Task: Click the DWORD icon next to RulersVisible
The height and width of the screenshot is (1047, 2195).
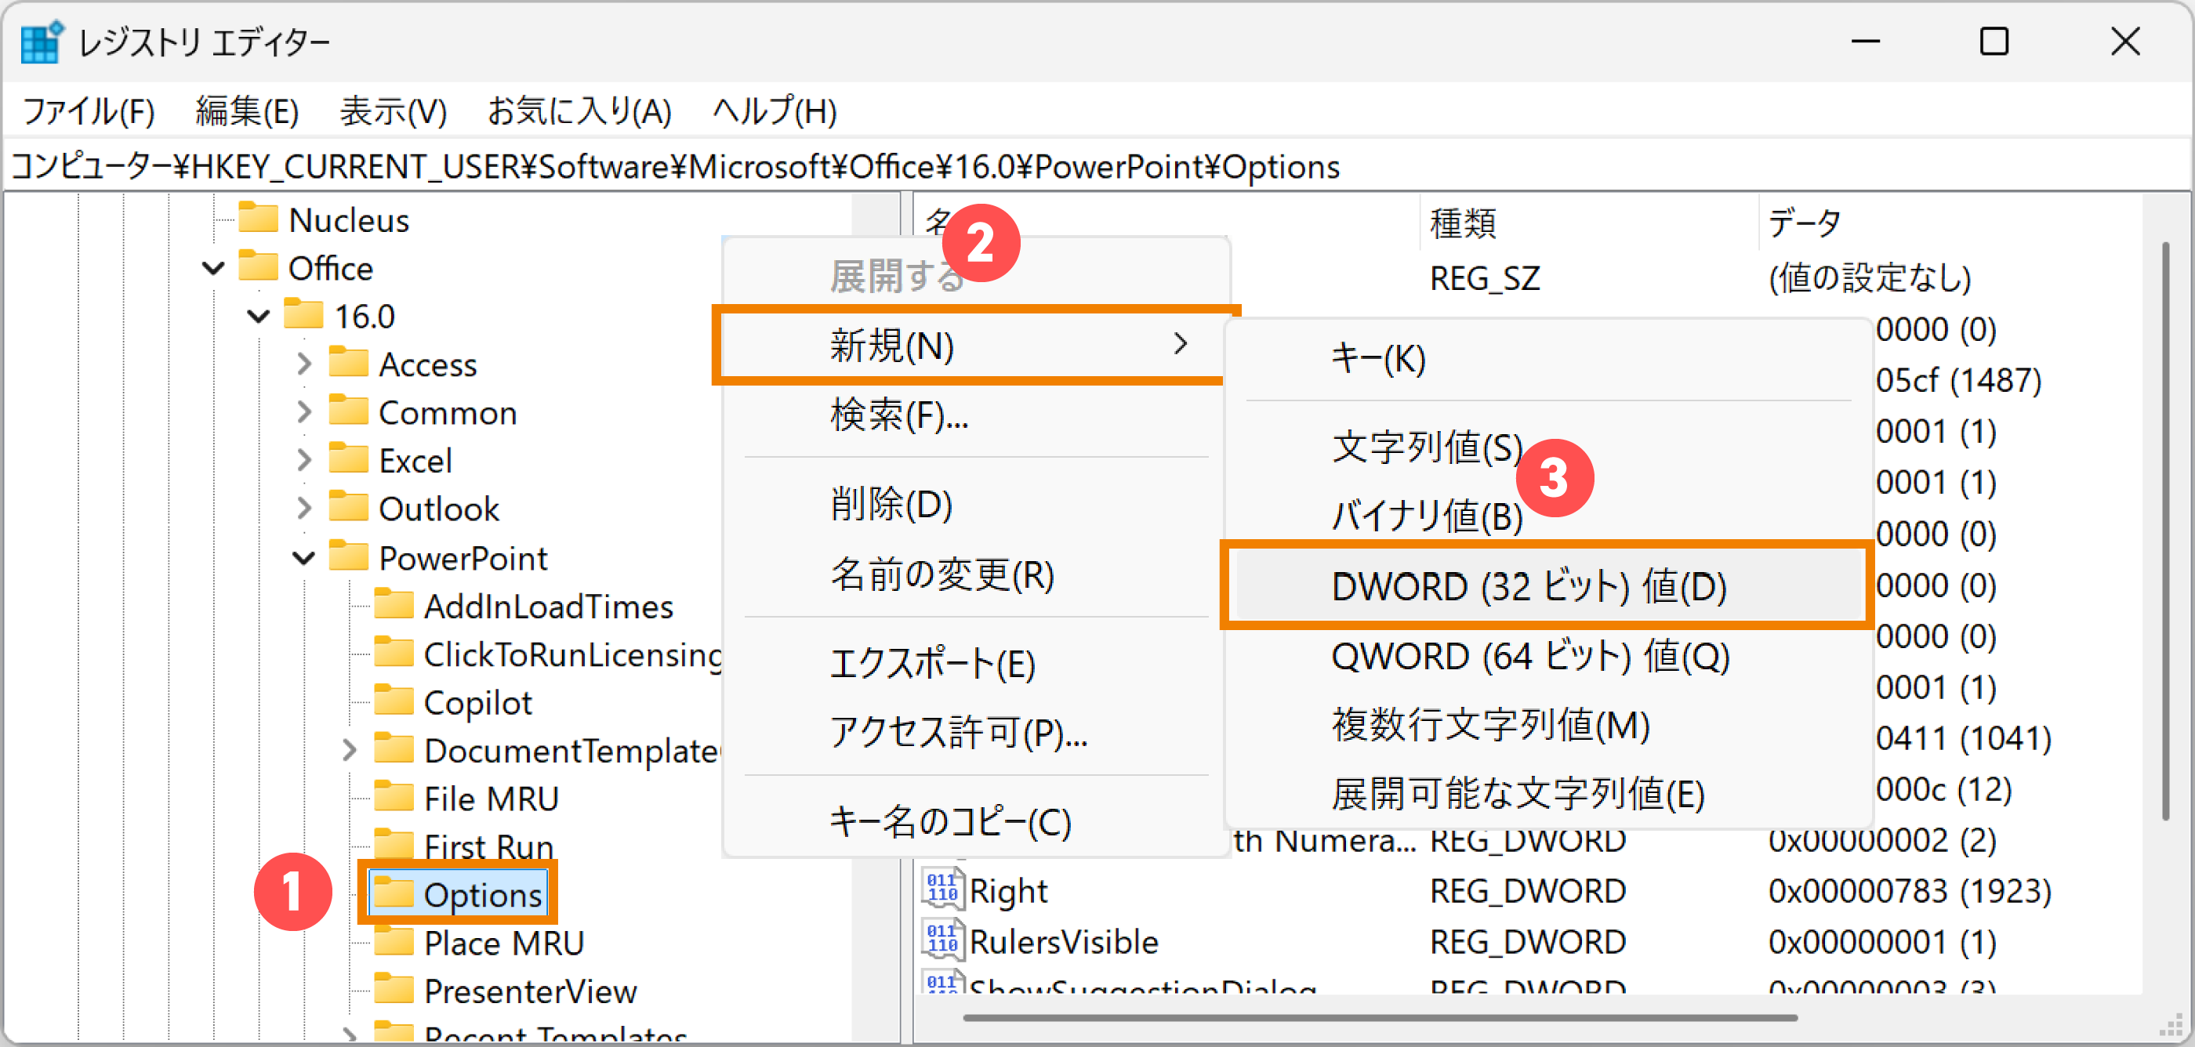Action: point(942,940)
